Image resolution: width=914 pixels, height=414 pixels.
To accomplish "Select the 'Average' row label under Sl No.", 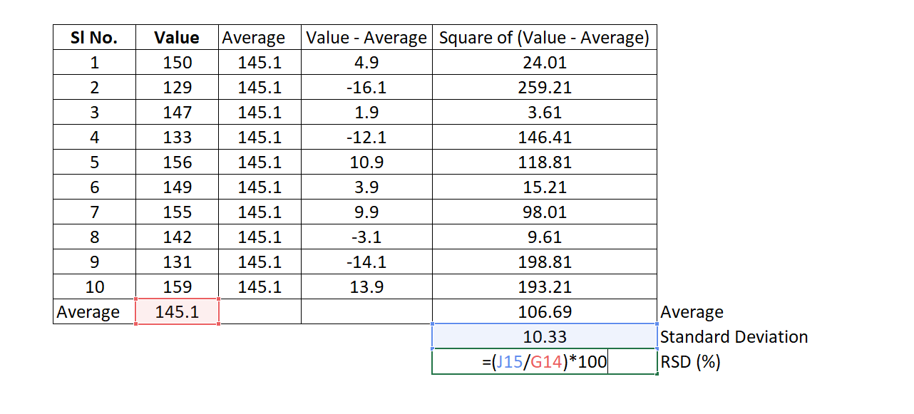I will [94, 311].
